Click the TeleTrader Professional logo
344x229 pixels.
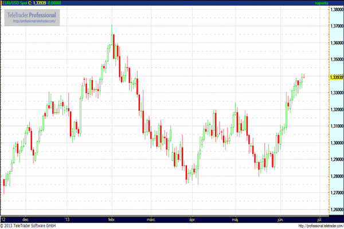(x=31, y=14)
